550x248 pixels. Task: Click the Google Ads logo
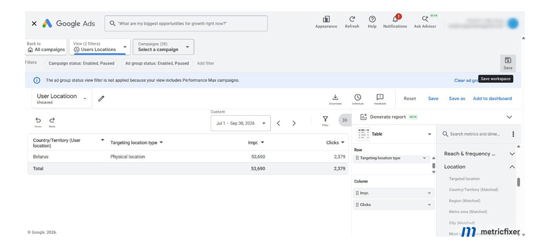click(69, 24)
